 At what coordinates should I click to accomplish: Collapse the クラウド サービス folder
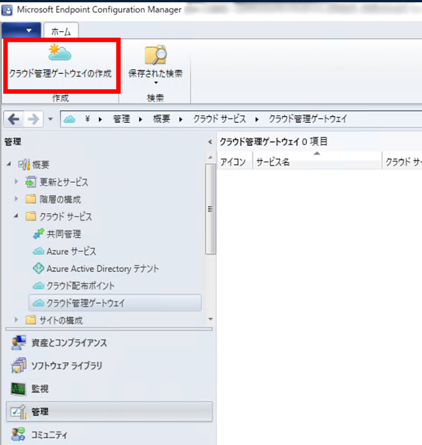pos(16,217)
